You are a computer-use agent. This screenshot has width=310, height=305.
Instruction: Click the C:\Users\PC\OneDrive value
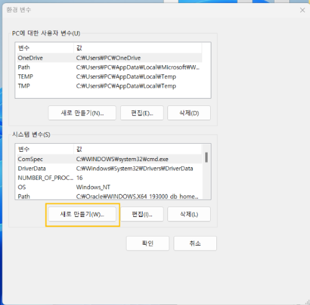point(108,58)
